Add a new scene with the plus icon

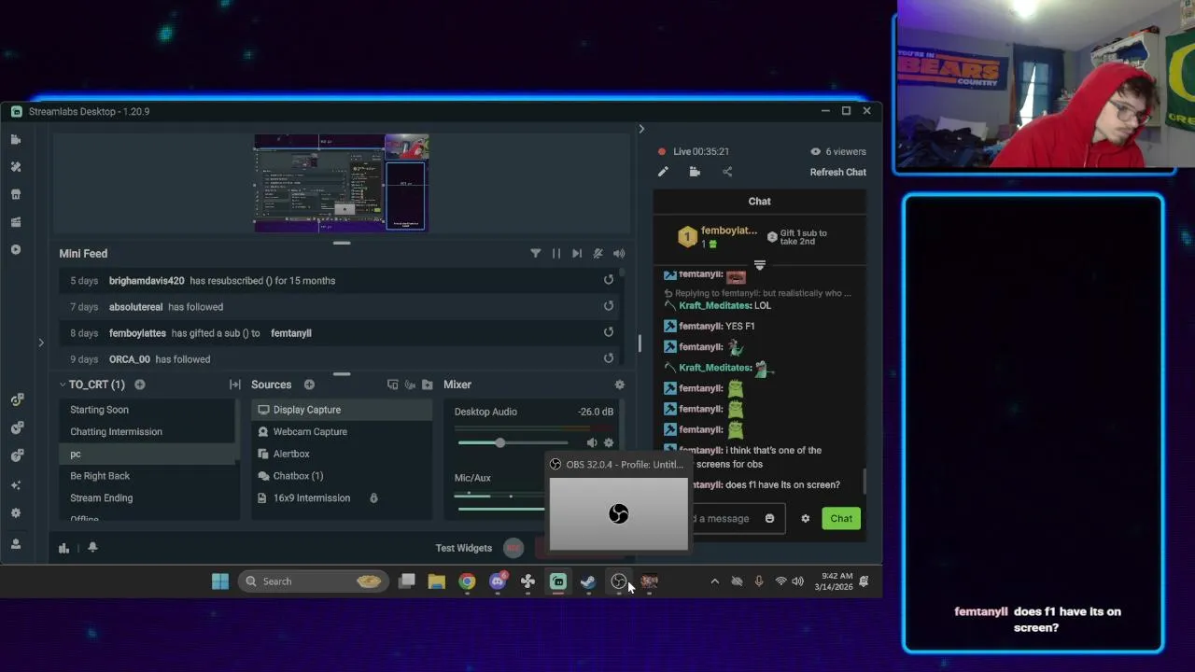pos(140,385)
